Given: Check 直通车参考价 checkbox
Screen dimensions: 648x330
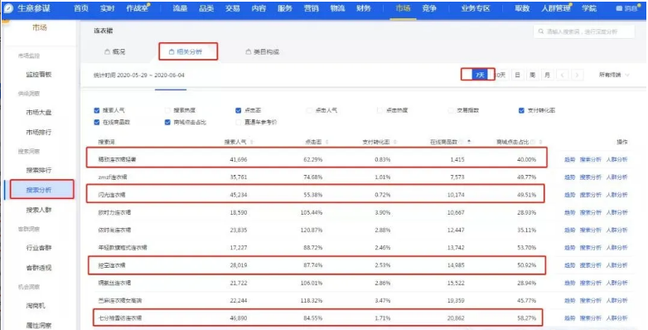Looking at the screenshot, I should pos(239,123).
